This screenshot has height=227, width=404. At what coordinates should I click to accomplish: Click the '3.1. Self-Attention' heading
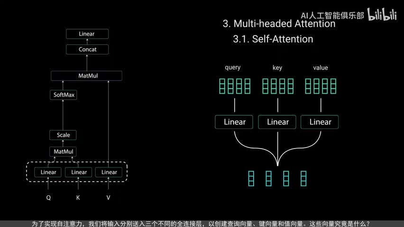[273, 39]
